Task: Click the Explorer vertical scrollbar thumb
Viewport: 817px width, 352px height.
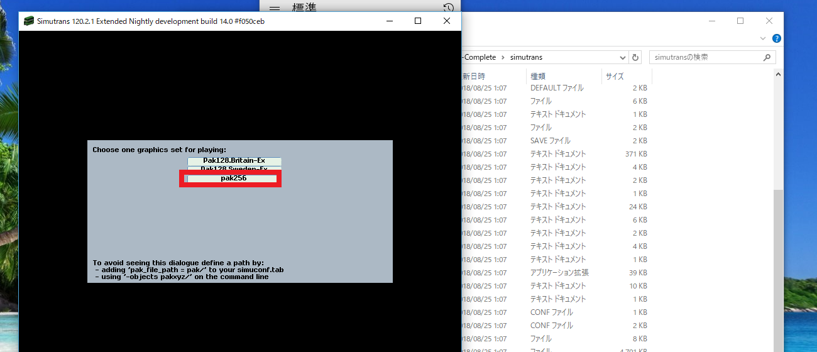Action: pos(778,270)
